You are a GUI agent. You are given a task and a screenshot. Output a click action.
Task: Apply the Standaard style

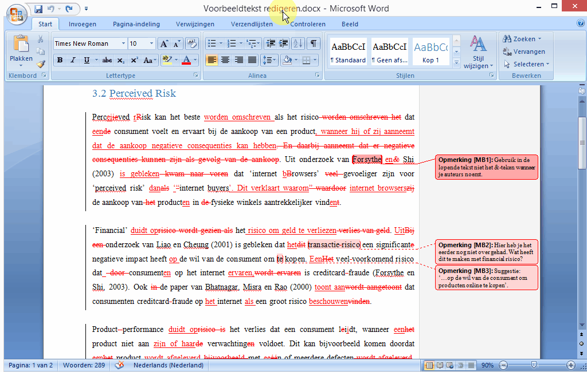coord(348,52)
